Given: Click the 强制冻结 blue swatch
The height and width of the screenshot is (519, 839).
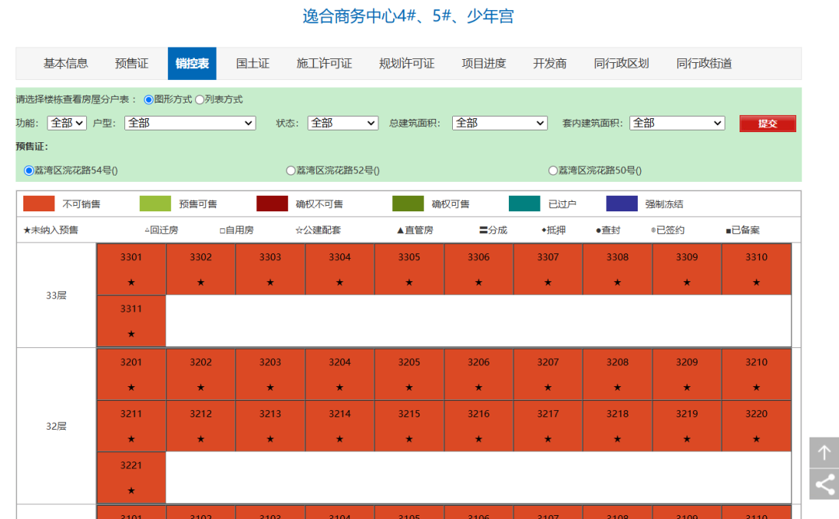Looking at the screenshot, I should click(621, 204).
